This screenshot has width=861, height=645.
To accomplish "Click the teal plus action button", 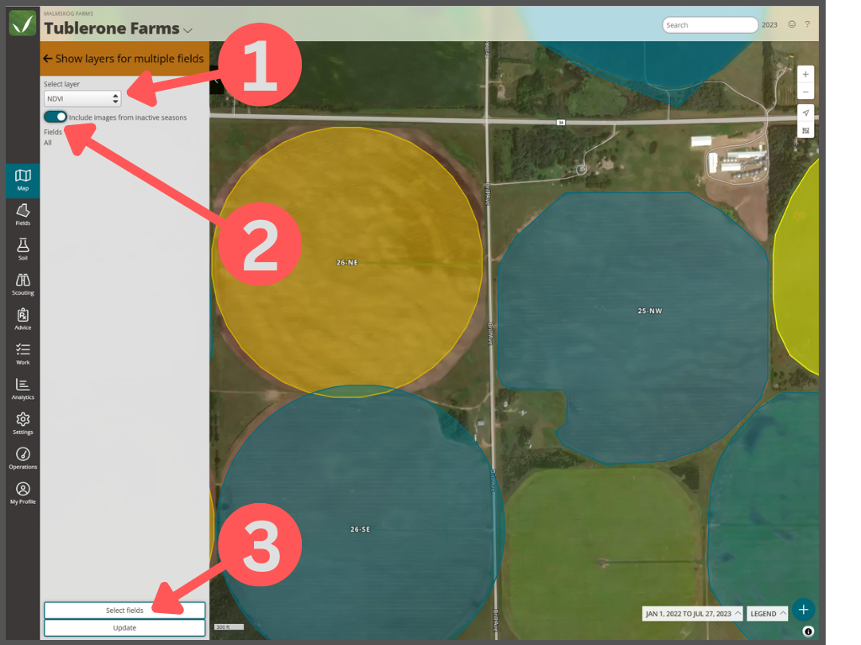I will point(803,609).
